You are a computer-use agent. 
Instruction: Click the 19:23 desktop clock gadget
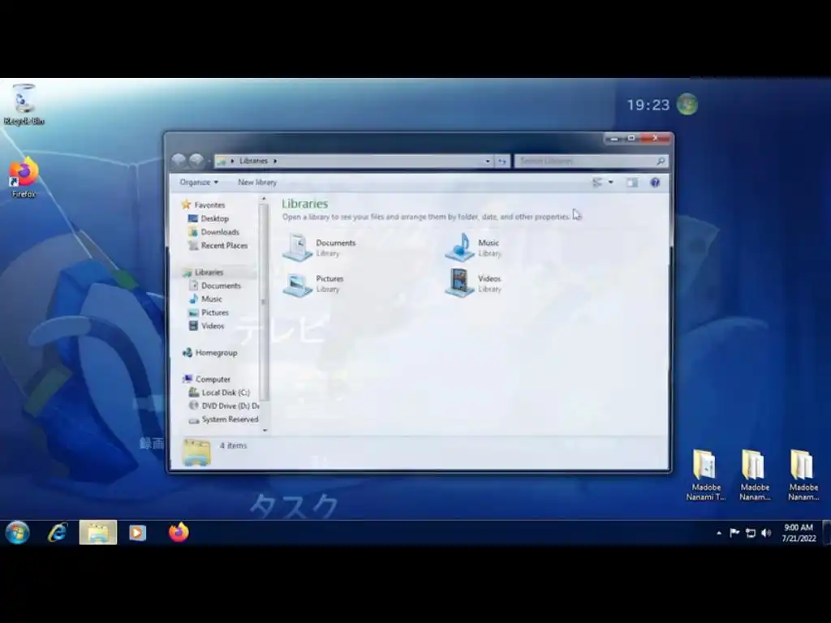[648, 105]
